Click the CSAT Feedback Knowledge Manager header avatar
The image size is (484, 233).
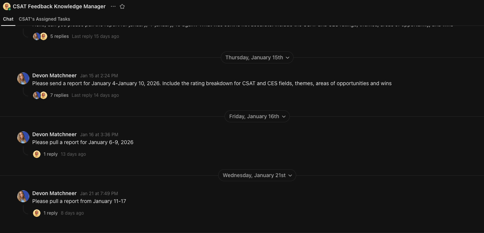tap(7, 6)
